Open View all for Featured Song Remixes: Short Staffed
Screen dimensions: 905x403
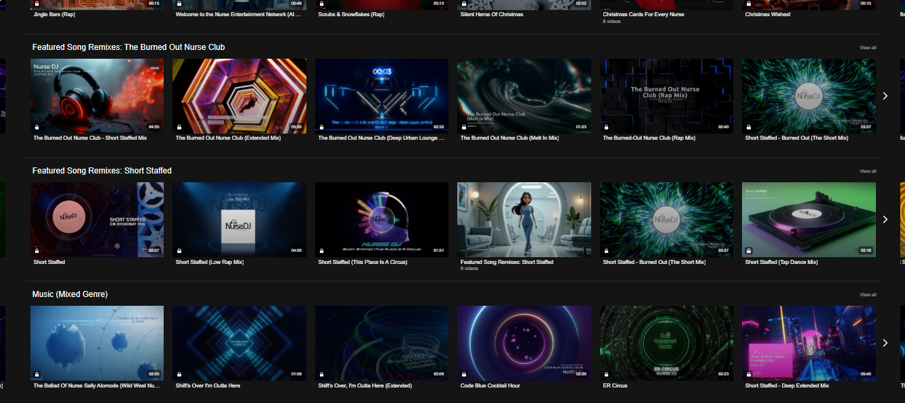(x=867, y=171)
